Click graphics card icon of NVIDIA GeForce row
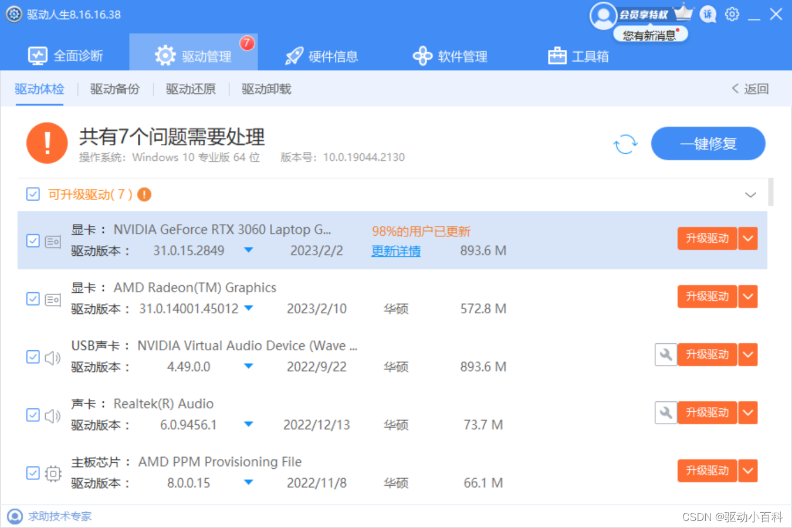 [53, 241]
